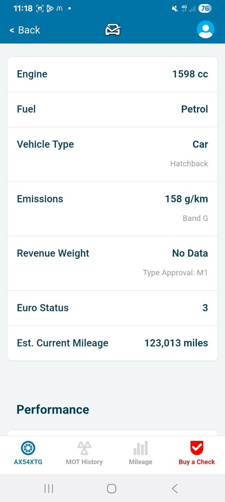This screenshot has height=502, width=225.
Task: Tap the car envelope logo icon
Action: (113, 29)
